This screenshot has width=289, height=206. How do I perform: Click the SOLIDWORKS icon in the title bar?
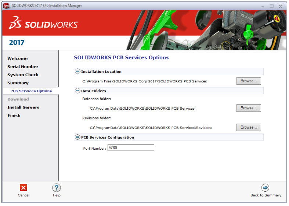pyautogui.click(x=6, y=6)
